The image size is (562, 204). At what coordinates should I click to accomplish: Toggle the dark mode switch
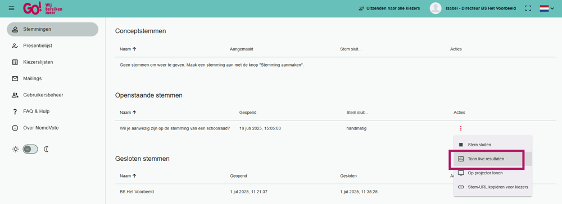30,149
